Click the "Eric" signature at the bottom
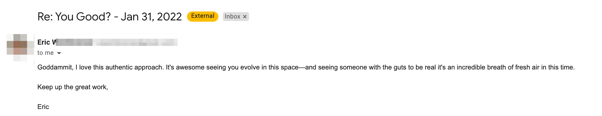Screen dimensions: 602x116 pos(43,107)
